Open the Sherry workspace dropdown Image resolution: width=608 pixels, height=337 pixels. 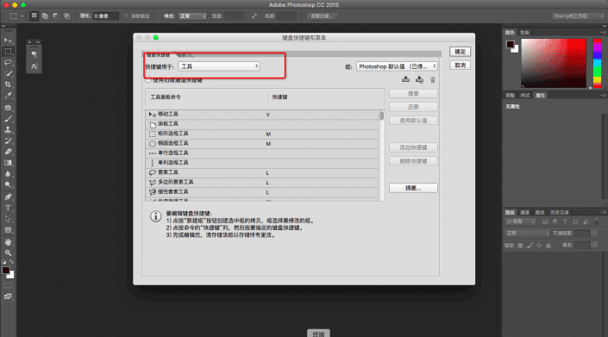click(x=579, y=16)
